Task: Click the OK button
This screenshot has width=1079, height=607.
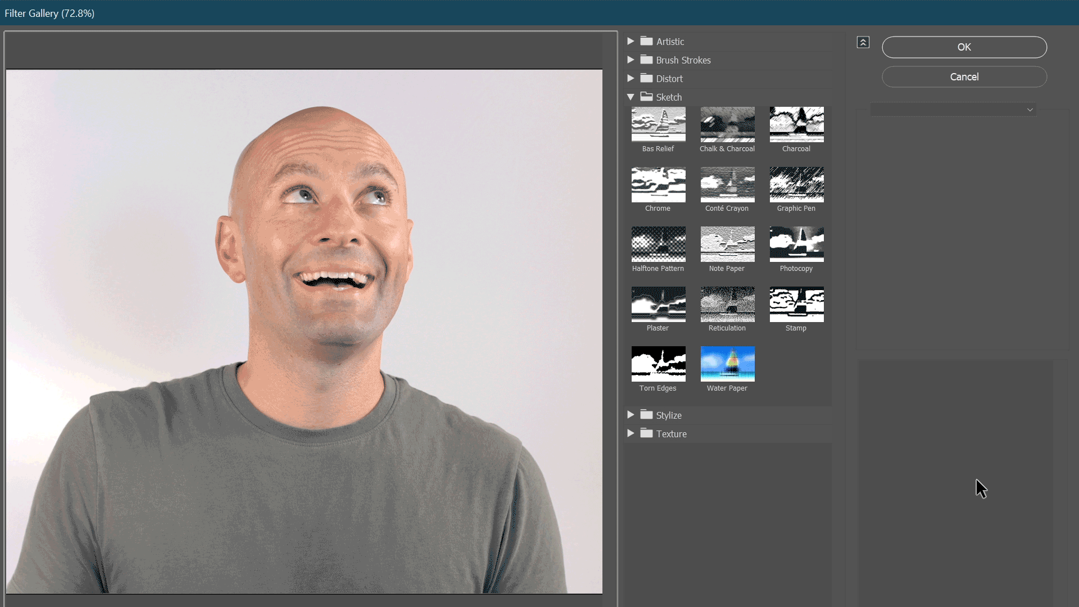Action: 964,47
